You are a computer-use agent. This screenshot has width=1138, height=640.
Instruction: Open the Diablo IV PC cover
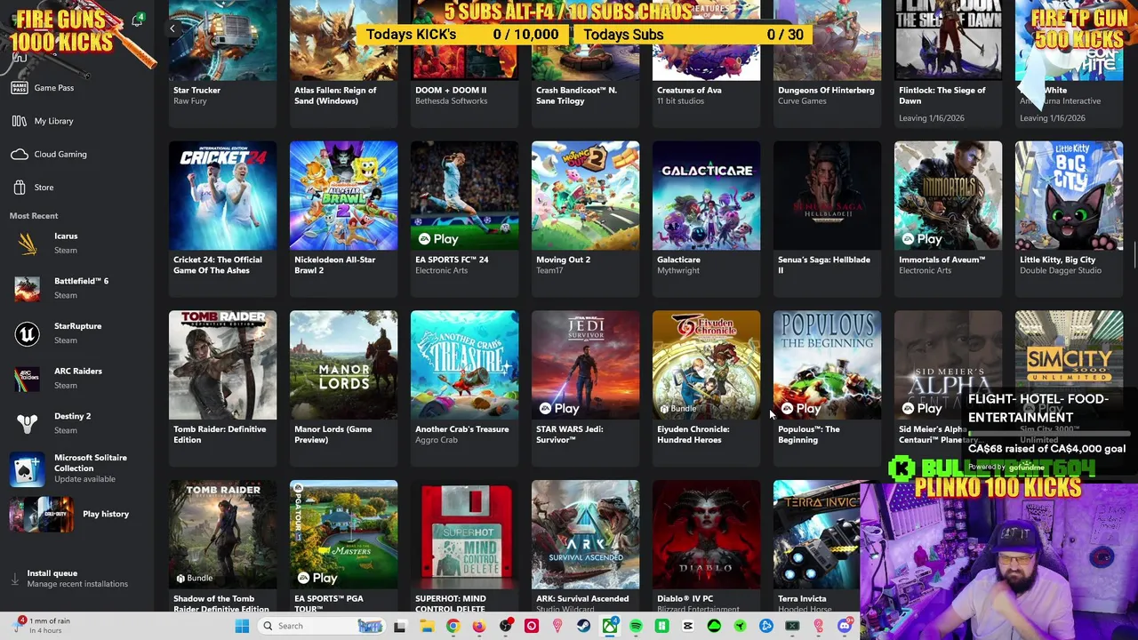[706, 534]
